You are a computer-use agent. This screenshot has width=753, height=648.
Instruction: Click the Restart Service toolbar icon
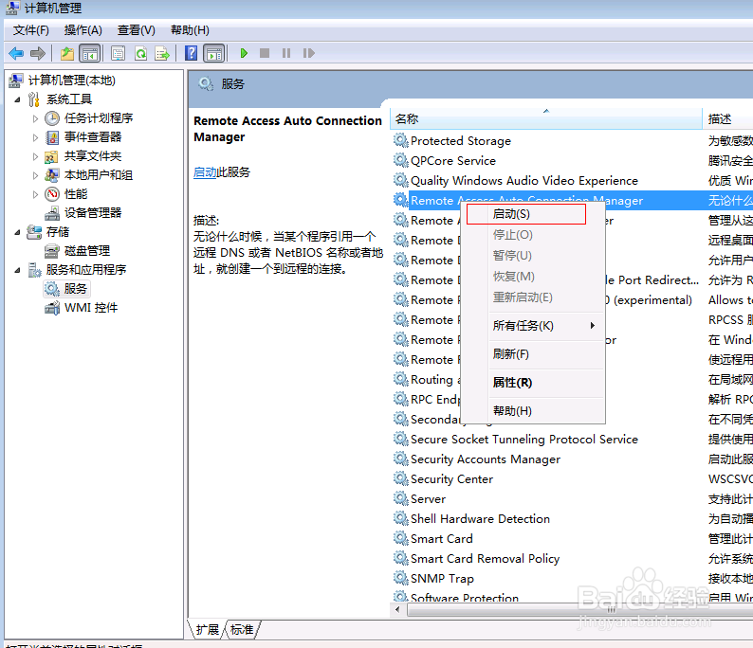point(308,53)
